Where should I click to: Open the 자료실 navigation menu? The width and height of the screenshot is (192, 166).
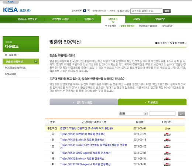137,19
